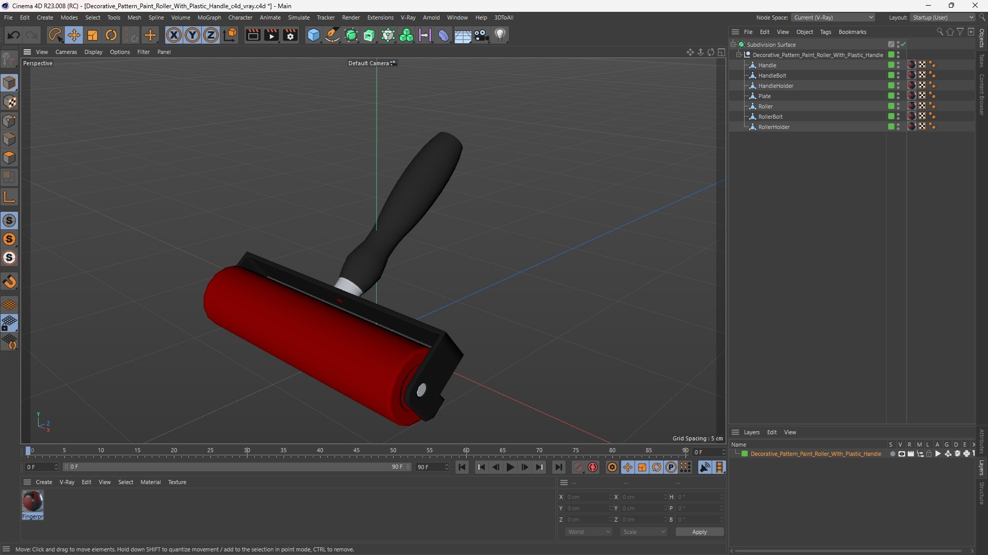Click the Autokeying icon
This screenshot has height=555, width=988.
tap(593, 467)
